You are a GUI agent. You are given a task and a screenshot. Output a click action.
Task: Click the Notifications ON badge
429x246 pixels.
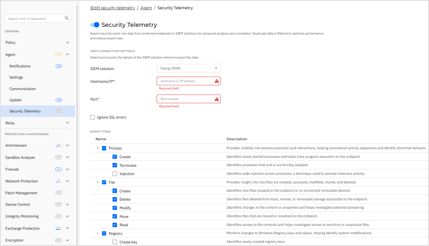coord(59,66)
